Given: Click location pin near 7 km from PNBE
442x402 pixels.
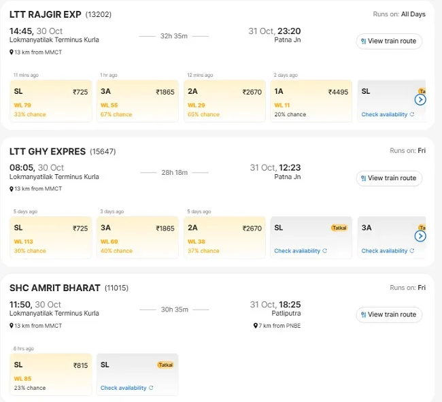Looking at the screenshot, I should 256,326.
